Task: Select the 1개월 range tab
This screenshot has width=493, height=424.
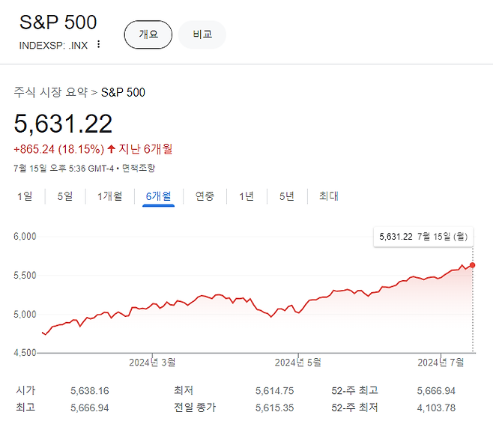Action: (x=109, y=196)
